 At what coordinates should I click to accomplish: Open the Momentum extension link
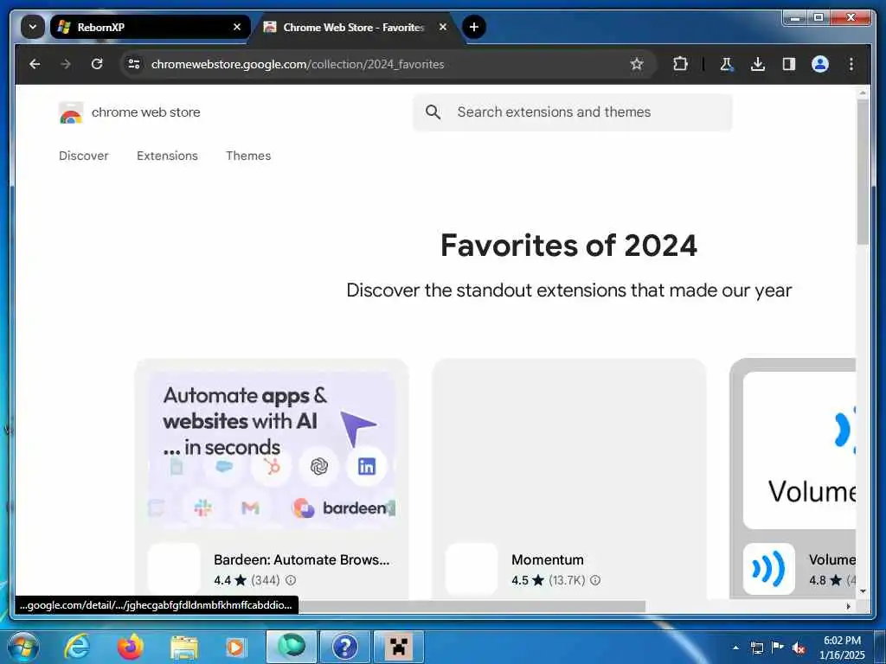pos(548,559)
